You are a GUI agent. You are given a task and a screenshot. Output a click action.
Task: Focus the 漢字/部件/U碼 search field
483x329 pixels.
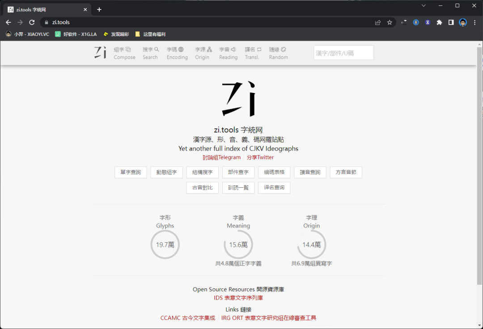pyautogui.click(x=343, y=53)
